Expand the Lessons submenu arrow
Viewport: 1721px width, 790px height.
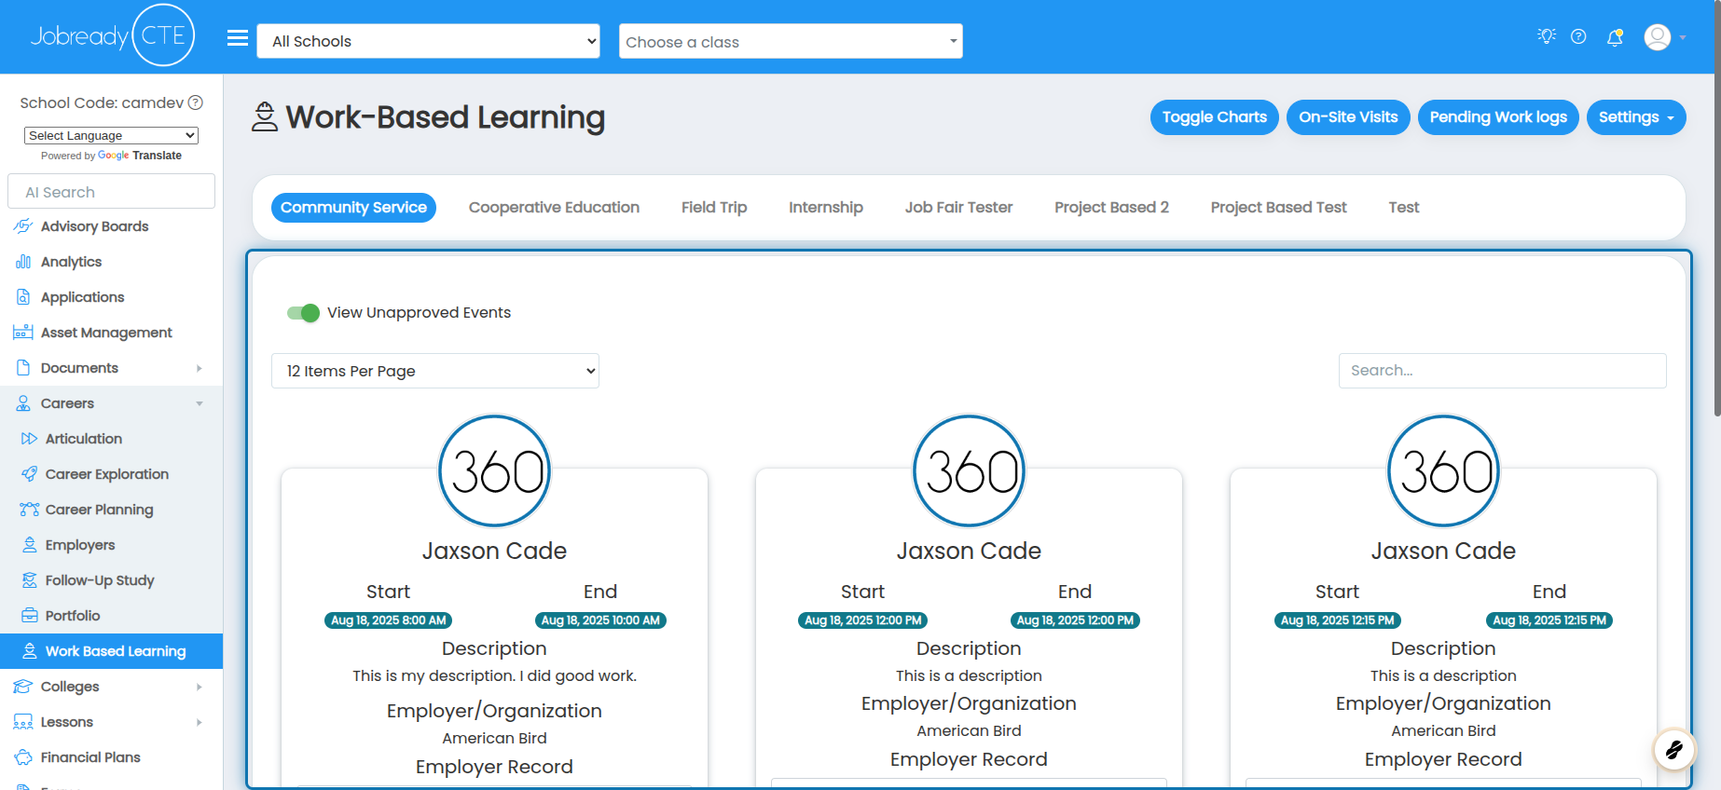click(200, 722)
